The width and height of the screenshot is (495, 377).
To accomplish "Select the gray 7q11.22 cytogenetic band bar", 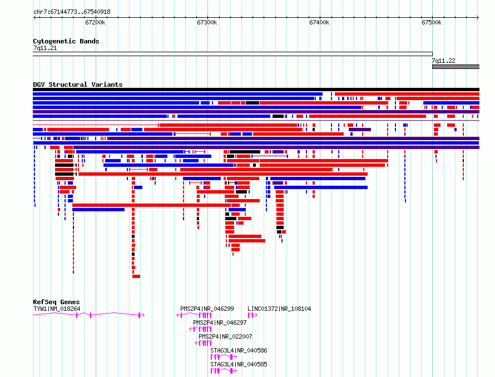I will [x=456, y=67].
